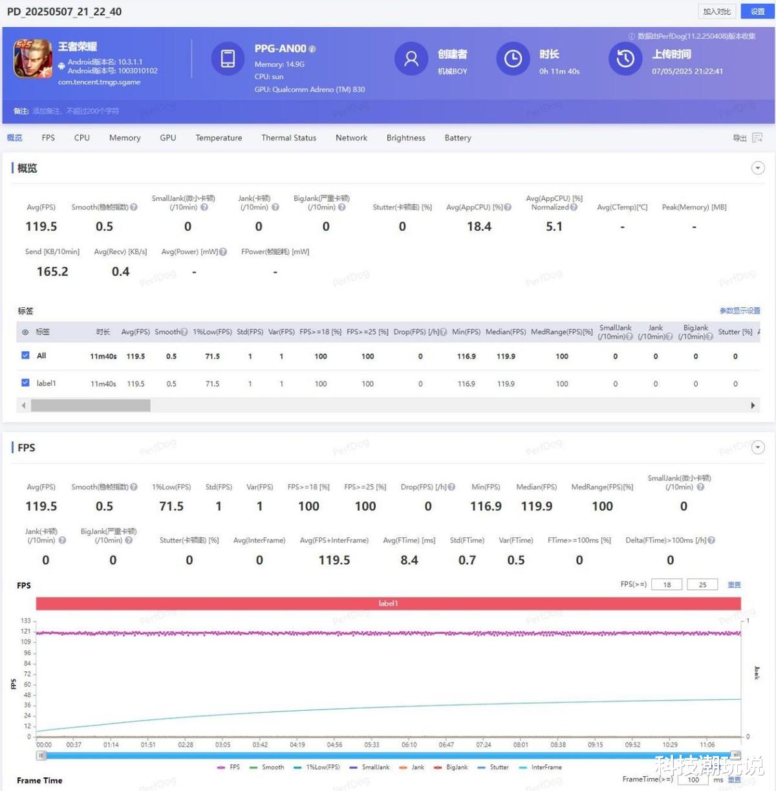Click the 备注 note input field
This screenshot has width=776, height=791.
pyautogui.click(x=76, y=111)
